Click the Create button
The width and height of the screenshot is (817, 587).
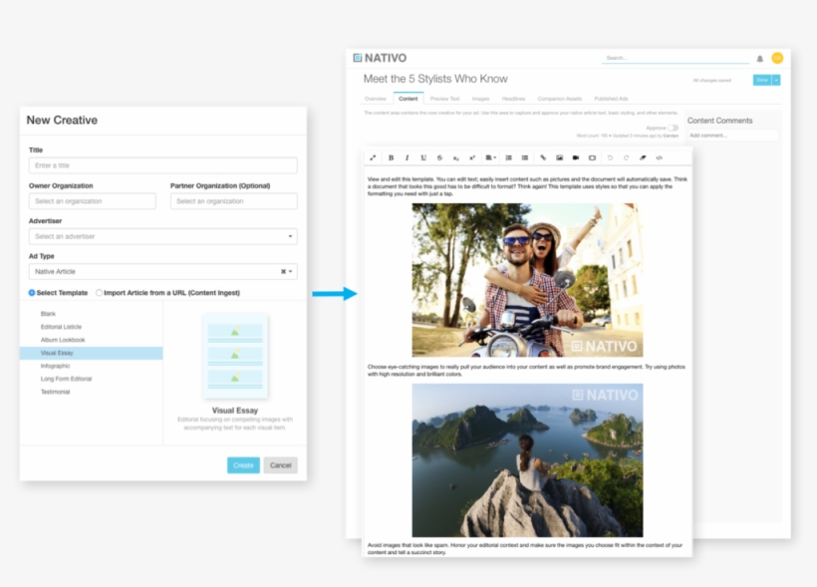tap(243, 465)
